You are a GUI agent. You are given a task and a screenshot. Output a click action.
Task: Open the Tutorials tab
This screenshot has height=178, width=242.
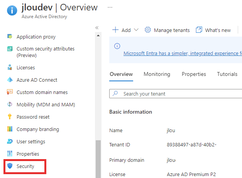pos(227,74)
